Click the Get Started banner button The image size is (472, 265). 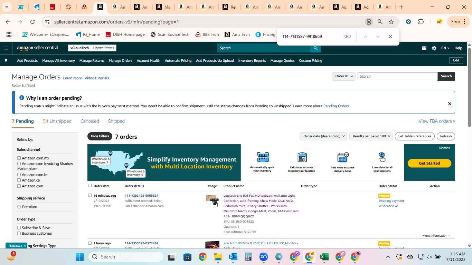(429, 163)
